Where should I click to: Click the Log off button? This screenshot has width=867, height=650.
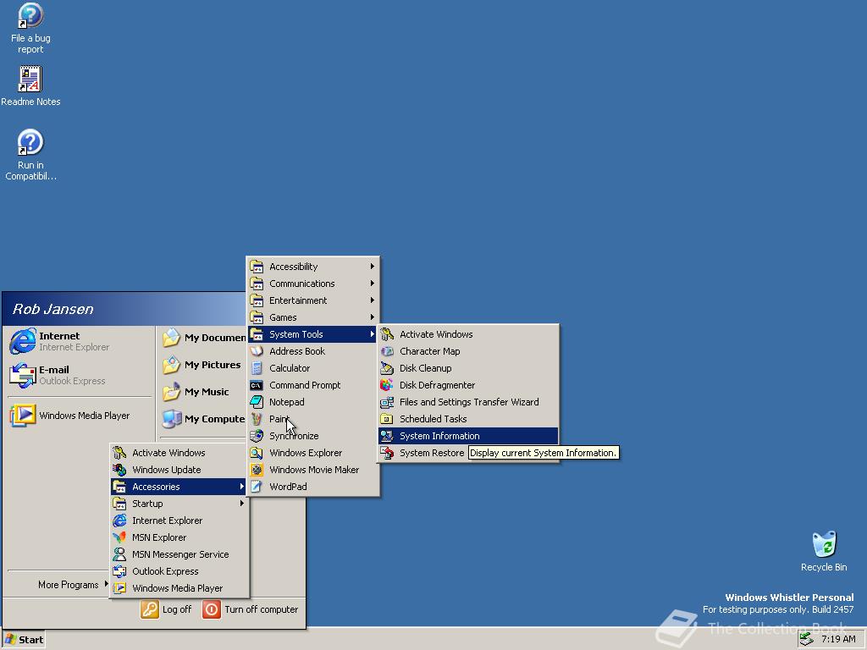(x=166, y=609)
